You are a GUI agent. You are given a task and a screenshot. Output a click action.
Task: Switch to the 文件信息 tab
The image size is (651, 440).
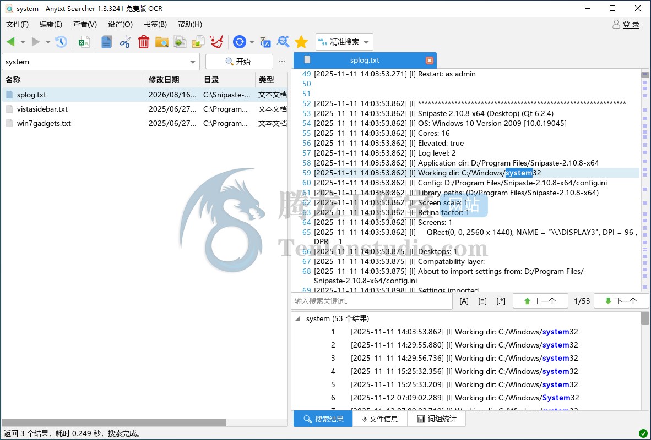pos(380,419)
